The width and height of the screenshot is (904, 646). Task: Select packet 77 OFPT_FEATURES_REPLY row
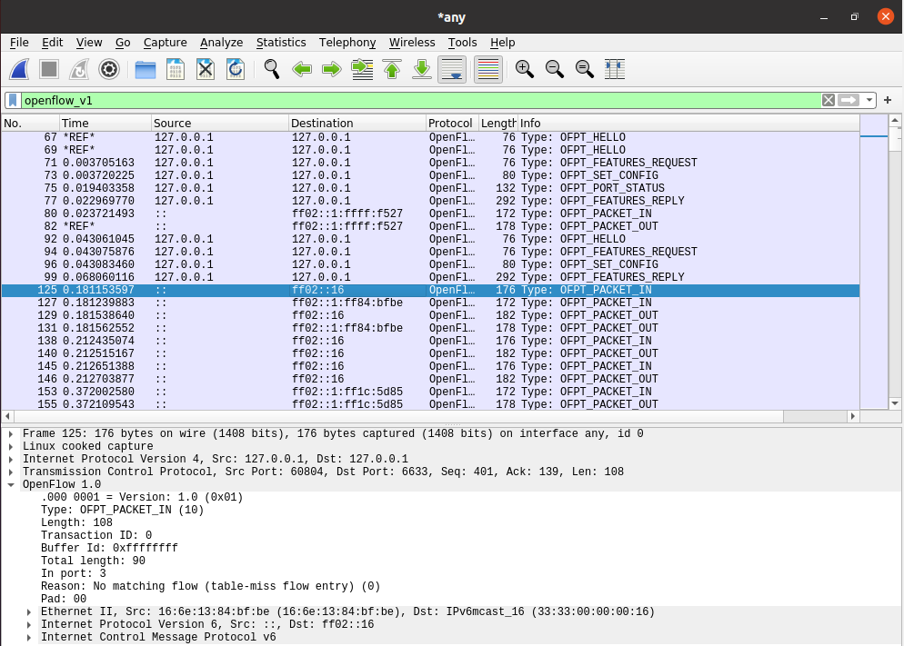click(364, 201)
